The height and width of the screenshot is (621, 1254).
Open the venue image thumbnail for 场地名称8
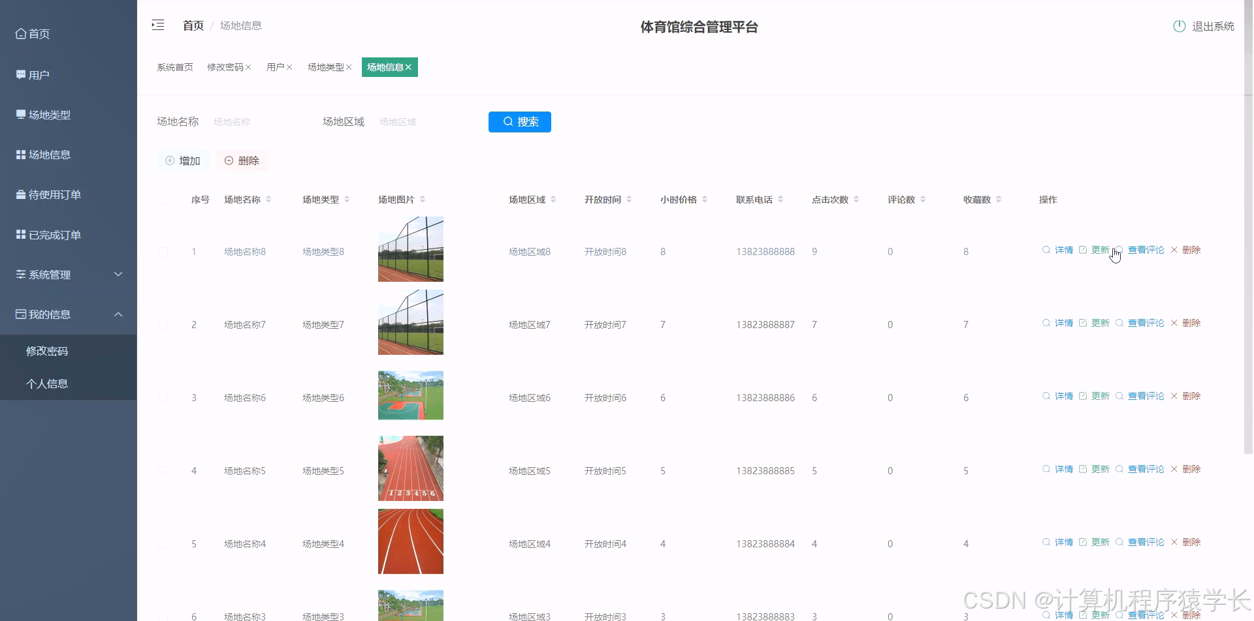[411, 249]
